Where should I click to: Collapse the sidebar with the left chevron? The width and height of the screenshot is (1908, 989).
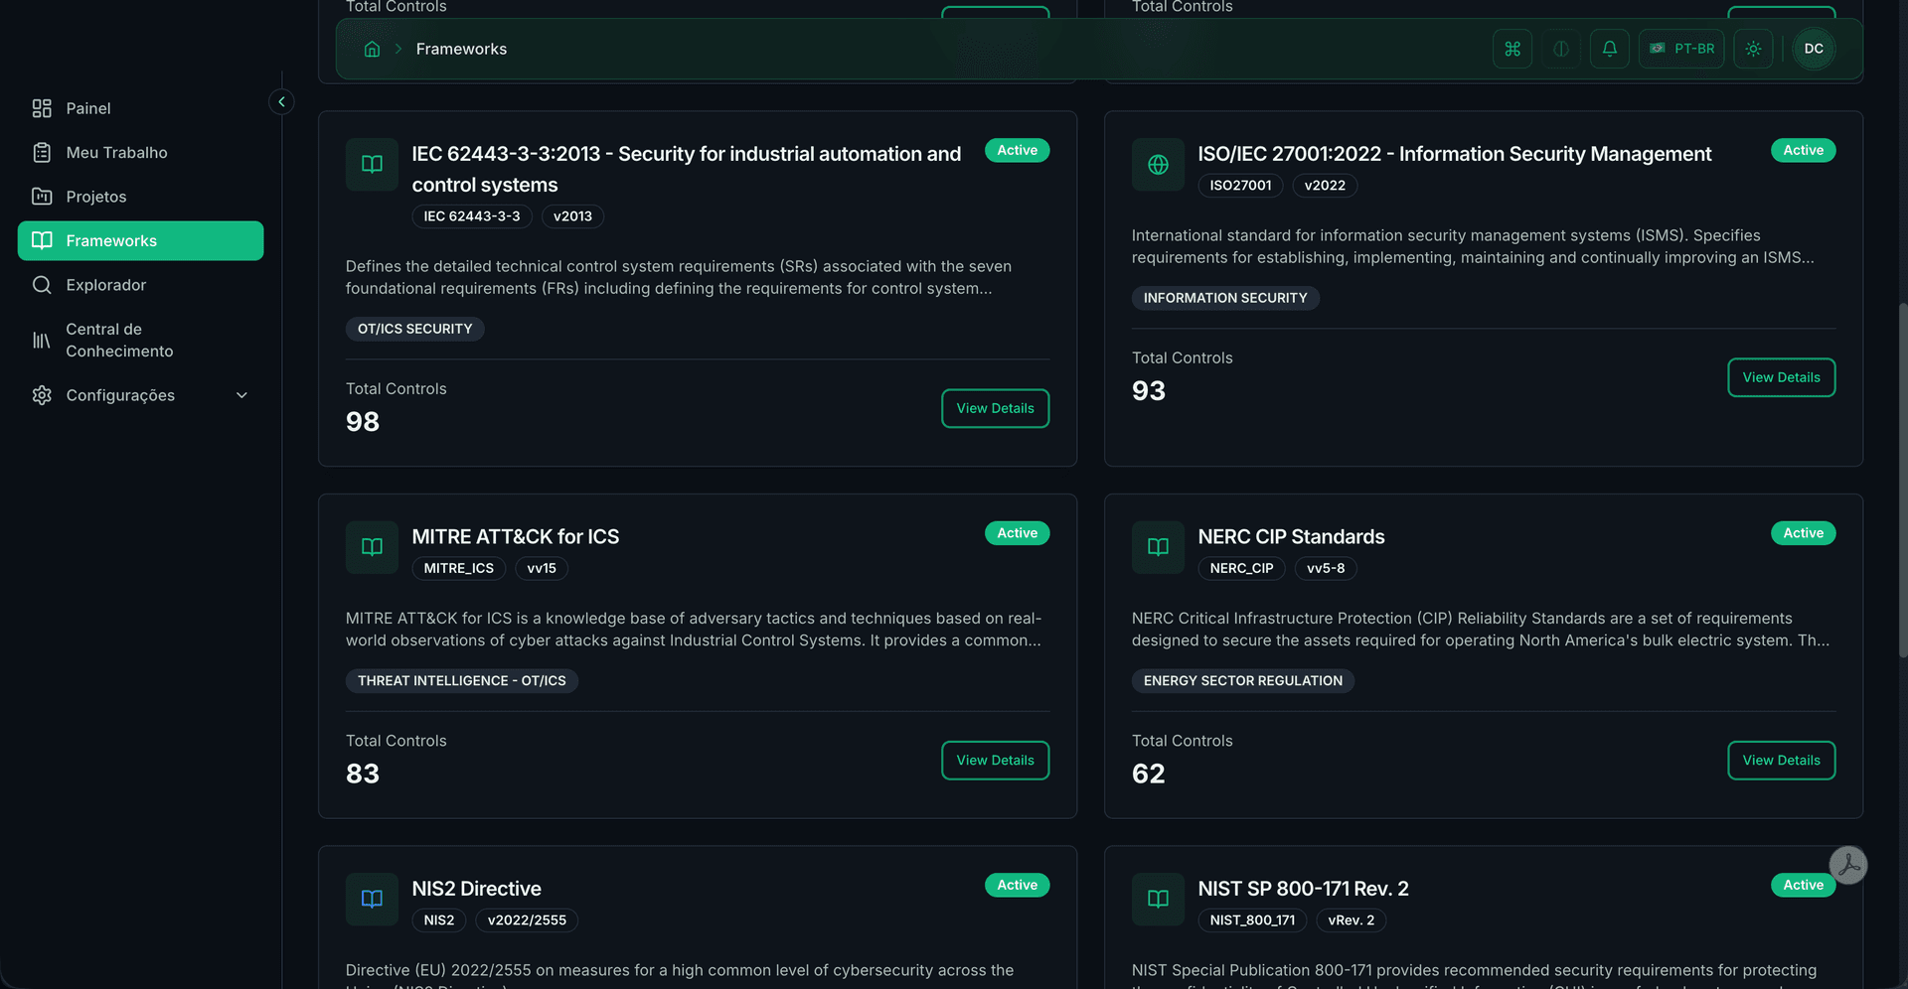[281, 101]
